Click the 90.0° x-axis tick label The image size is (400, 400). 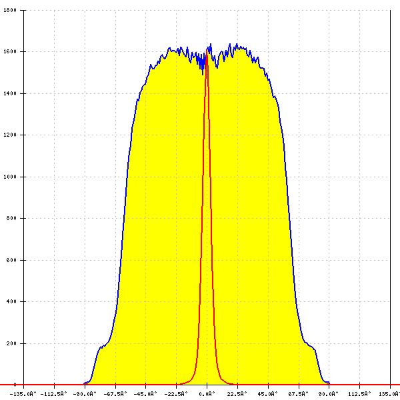click(329, 394)
